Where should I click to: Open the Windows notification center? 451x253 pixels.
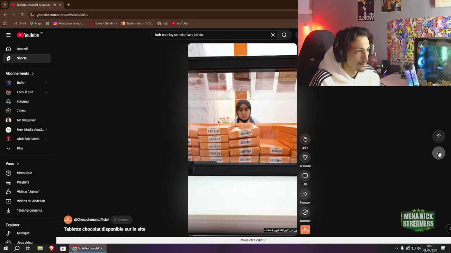tap(444, 248)
